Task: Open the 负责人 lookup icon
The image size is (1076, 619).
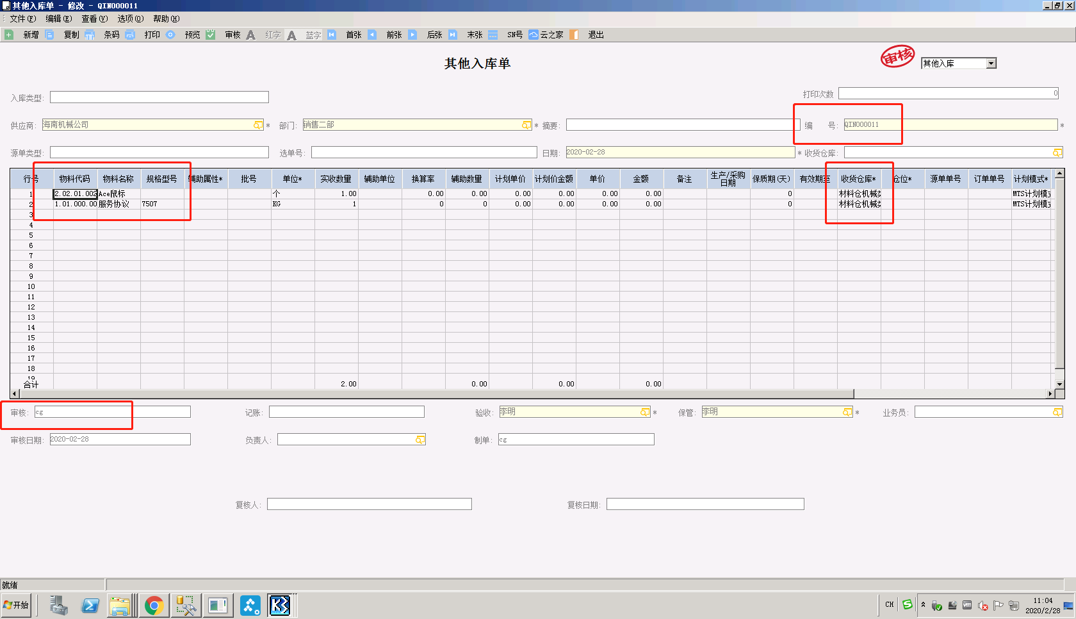Action: (420, 440)
